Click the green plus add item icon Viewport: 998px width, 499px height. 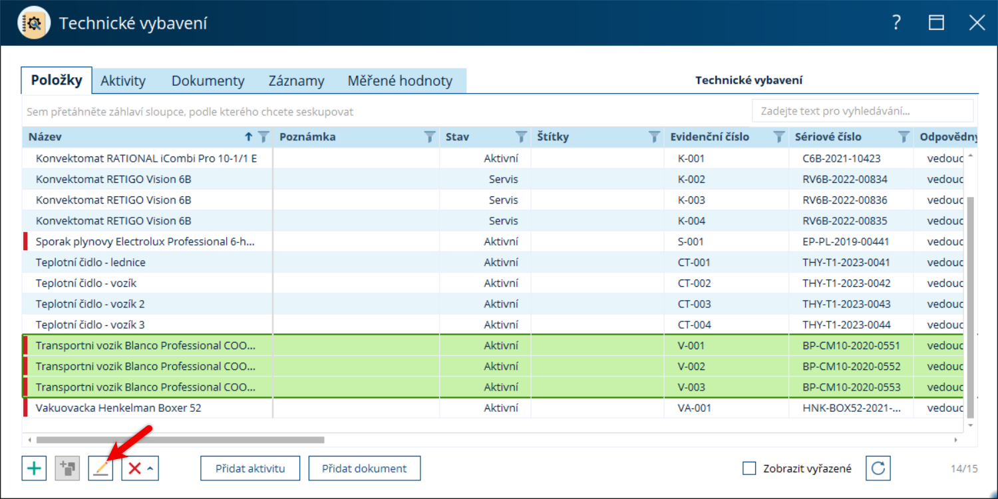point(34,468)
